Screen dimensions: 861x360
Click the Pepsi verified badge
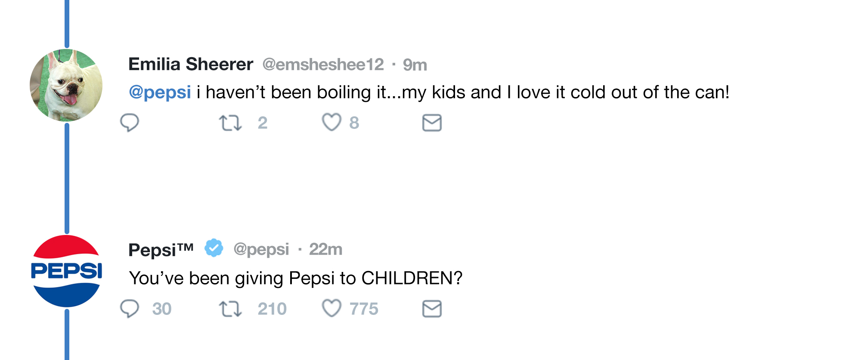214,248
